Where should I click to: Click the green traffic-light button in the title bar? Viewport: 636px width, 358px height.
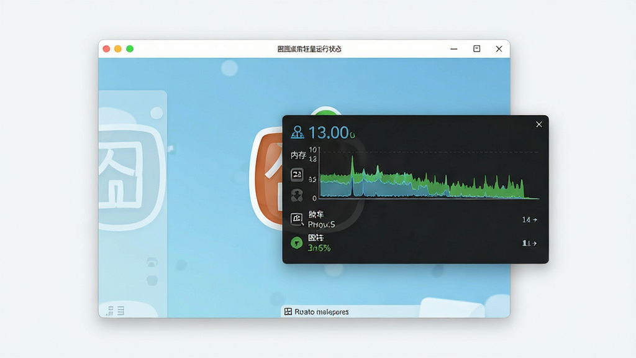coord(130,48)
